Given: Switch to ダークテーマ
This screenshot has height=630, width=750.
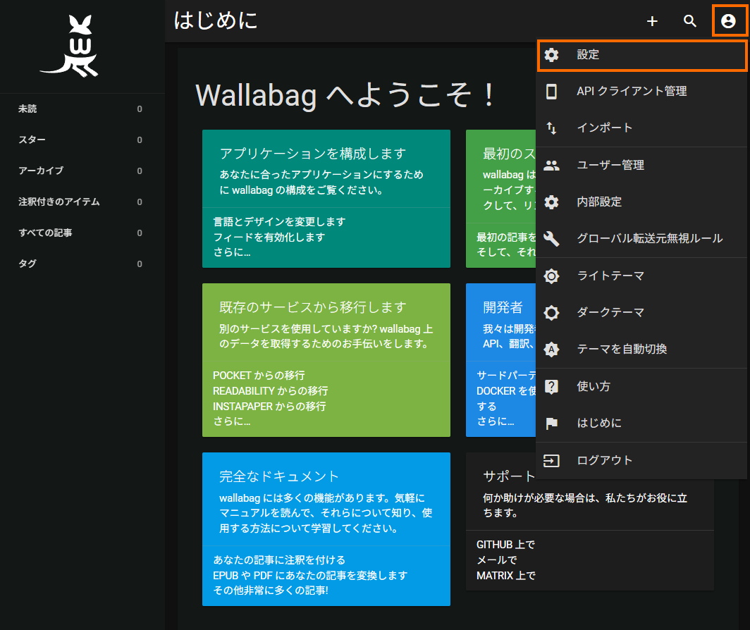Looking at the screenshot, I should [642, 313].
